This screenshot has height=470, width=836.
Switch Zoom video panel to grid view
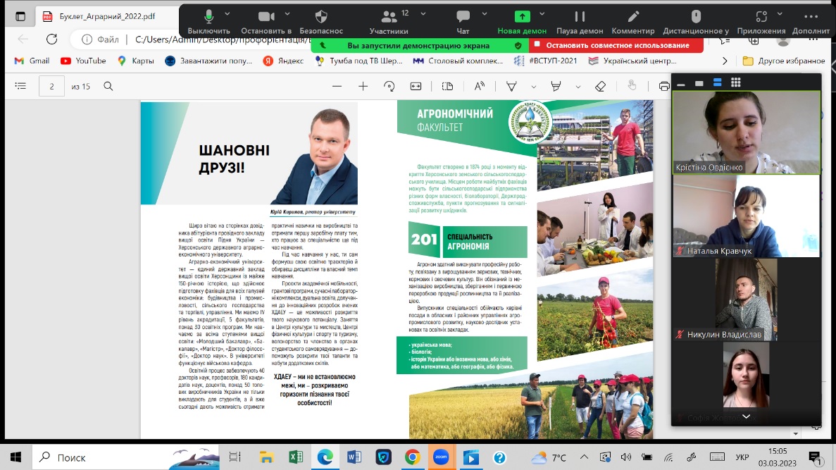click(x=736, y=82)
